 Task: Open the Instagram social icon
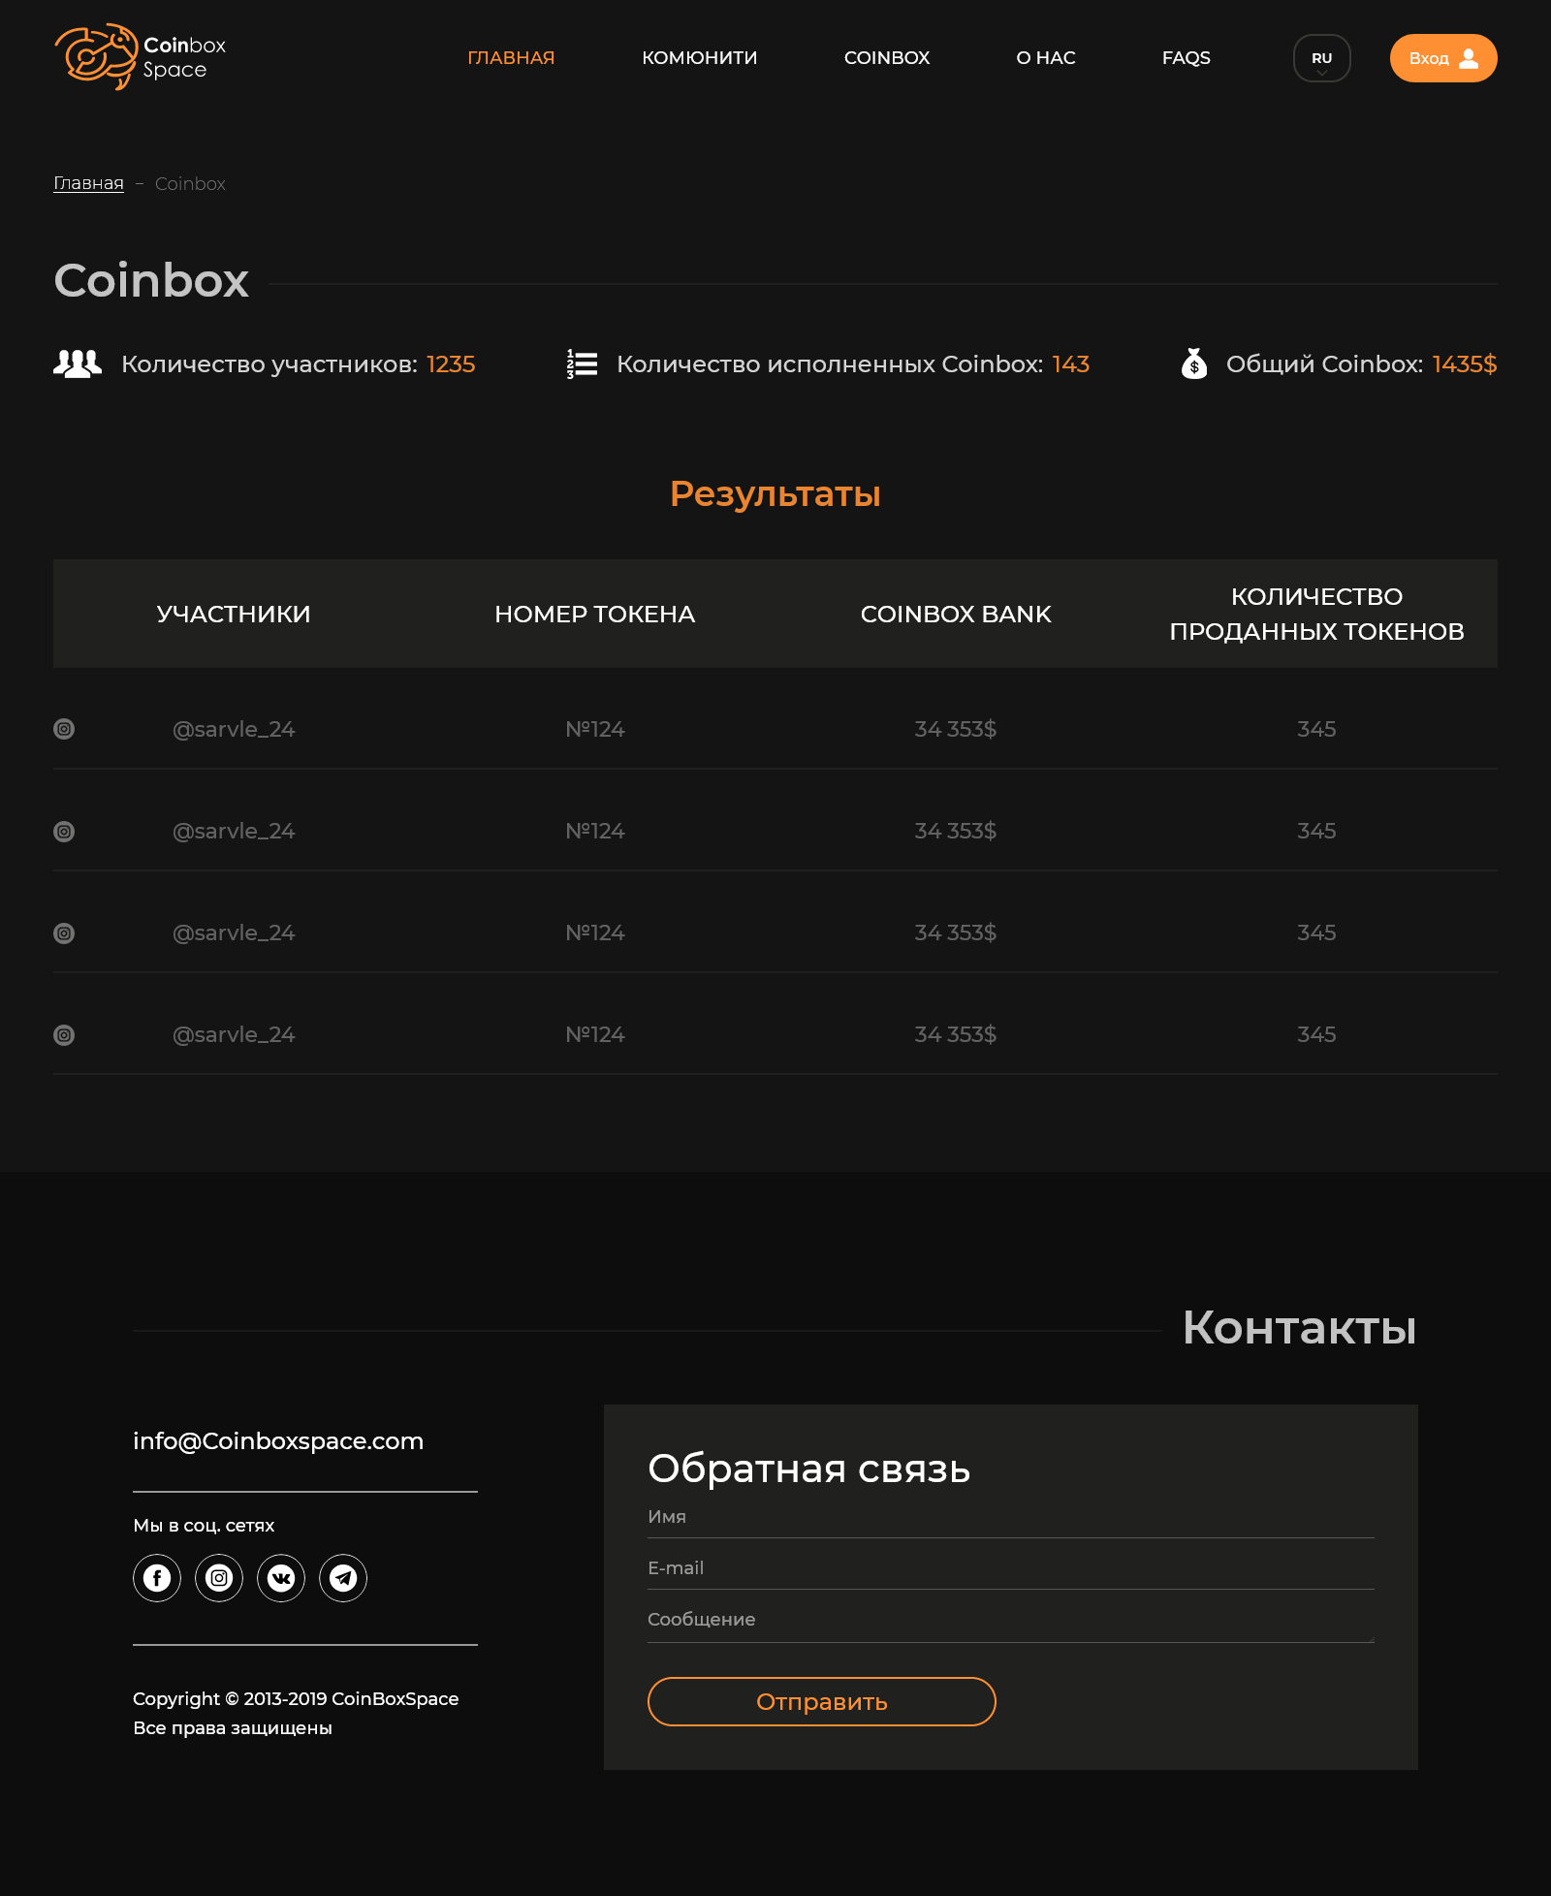218,1578
